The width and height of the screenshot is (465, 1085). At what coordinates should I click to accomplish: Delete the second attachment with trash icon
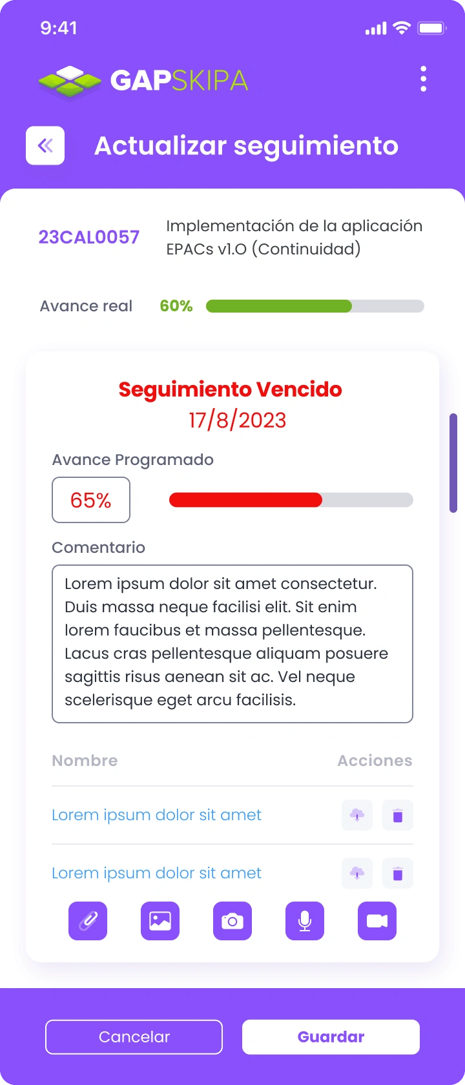tap(398, 873)
